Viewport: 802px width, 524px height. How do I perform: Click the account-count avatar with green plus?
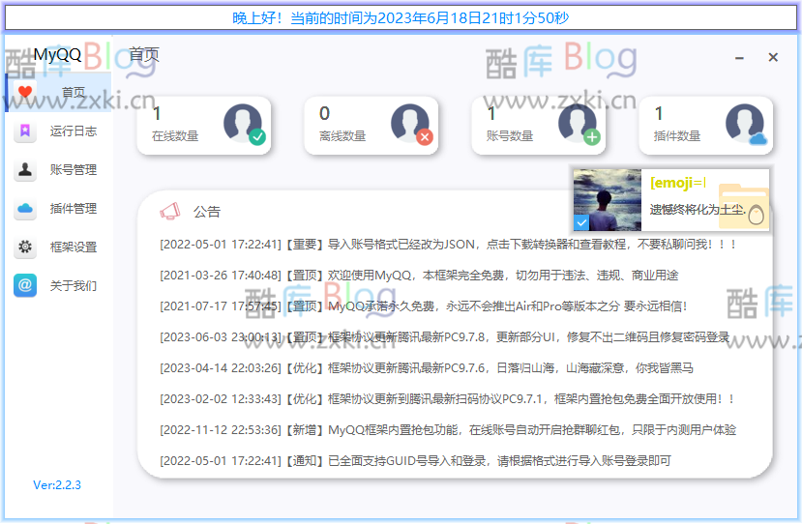(x=579, y=124)
